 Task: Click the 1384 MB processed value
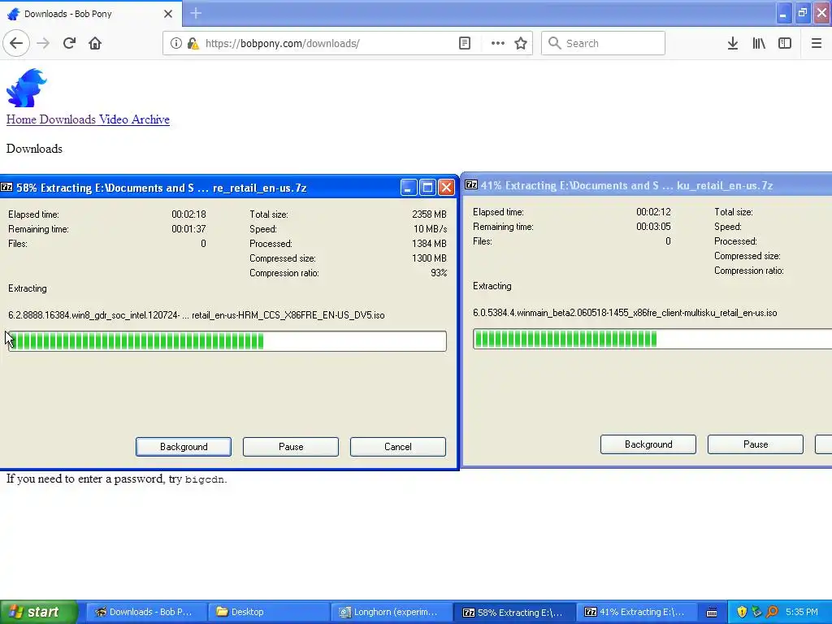429,244
